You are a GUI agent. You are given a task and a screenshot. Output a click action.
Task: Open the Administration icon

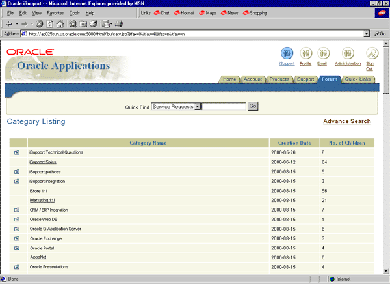click(x=348, y=53)
